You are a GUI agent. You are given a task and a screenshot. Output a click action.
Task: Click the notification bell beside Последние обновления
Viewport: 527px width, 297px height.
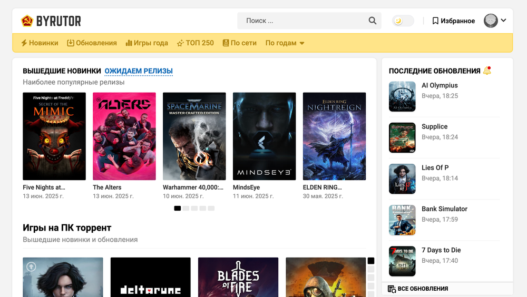coord(487,71)
